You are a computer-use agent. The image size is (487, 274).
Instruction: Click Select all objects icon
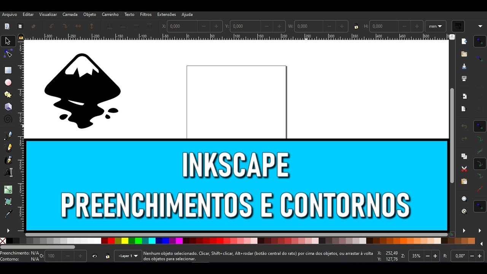pos(7,26)
